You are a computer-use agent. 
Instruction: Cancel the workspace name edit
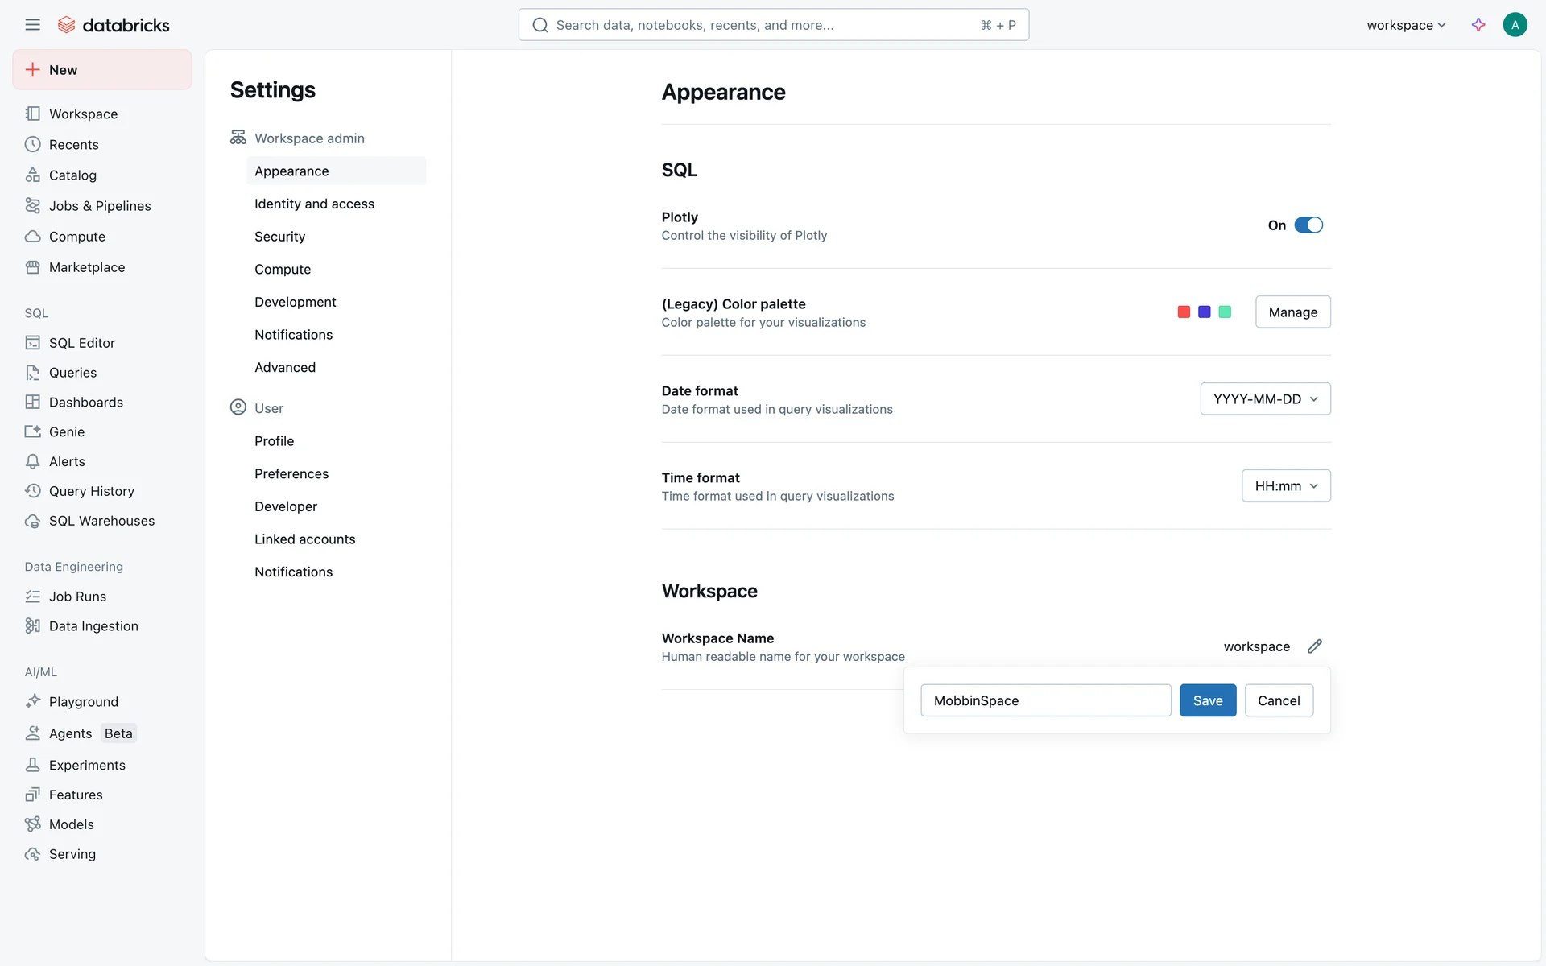pos(1279,700)
